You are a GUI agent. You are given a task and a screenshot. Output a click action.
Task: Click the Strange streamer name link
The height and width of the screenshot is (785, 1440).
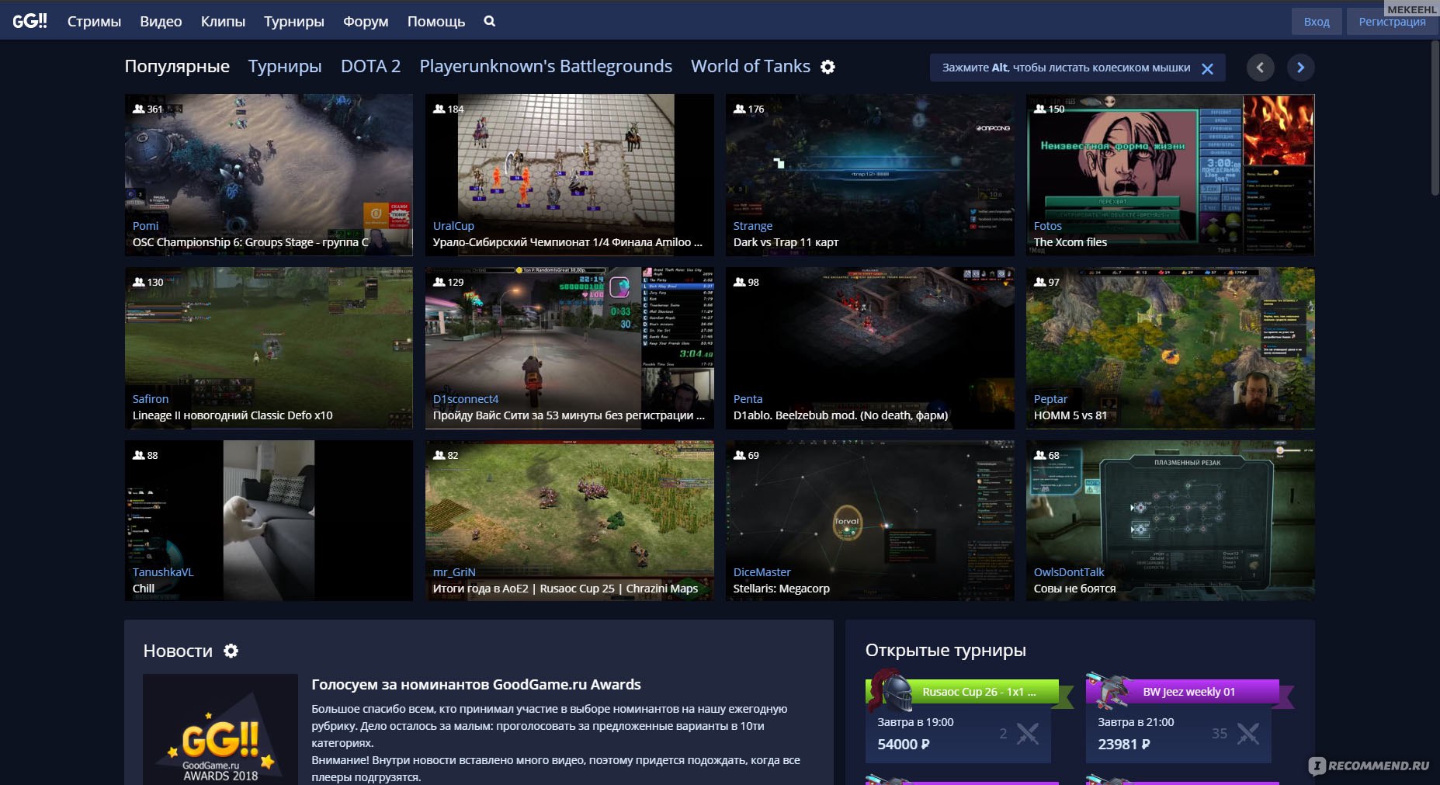point(753,226)
